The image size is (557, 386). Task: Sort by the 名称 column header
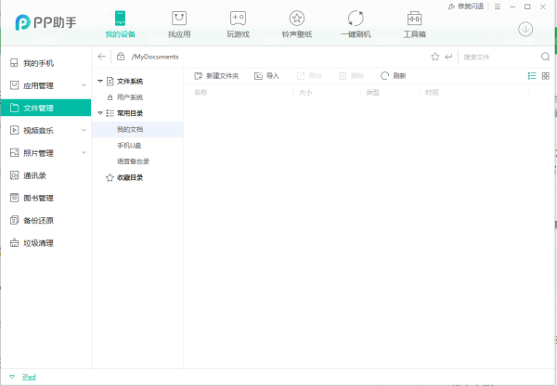[x=201, y=93]
